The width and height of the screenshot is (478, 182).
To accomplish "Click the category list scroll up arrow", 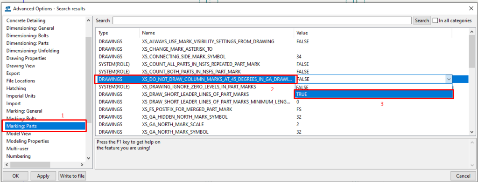I will click(89, 20).
